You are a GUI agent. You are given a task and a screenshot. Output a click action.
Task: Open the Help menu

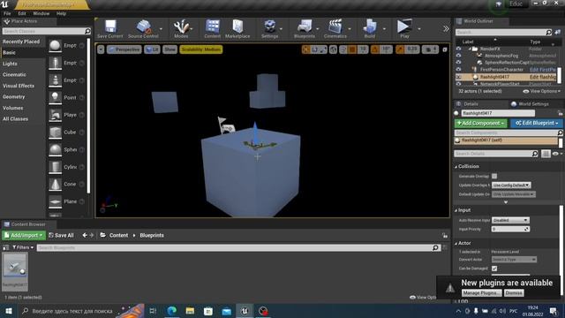[x=61, y=13]
